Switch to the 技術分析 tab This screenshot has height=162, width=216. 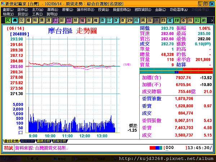[59, 141]
